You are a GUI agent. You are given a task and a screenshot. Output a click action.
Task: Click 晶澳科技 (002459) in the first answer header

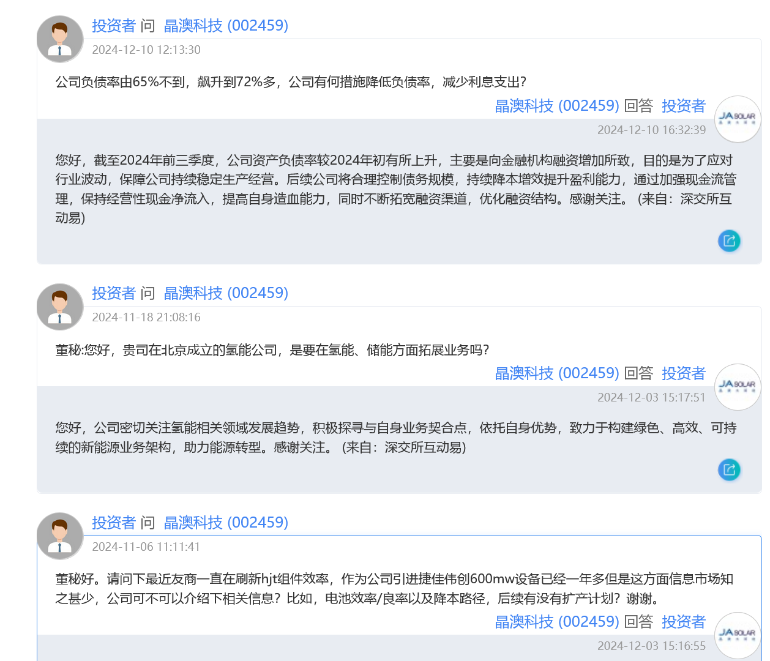(557, 105)
